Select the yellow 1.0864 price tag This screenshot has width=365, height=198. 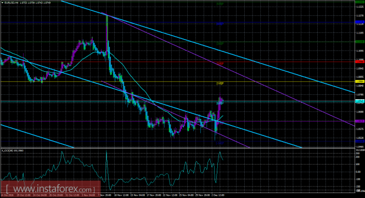(x=360, y=81)
